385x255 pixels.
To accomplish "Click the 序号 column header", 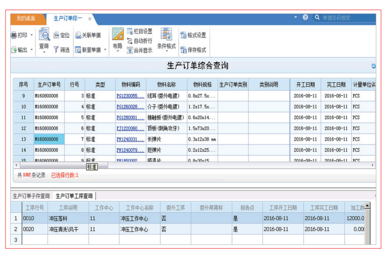I will pyautogui.click(x=24, y=85).
